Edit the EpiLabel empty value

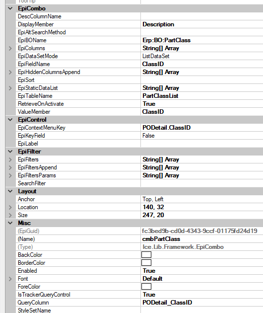coord(202,144)
